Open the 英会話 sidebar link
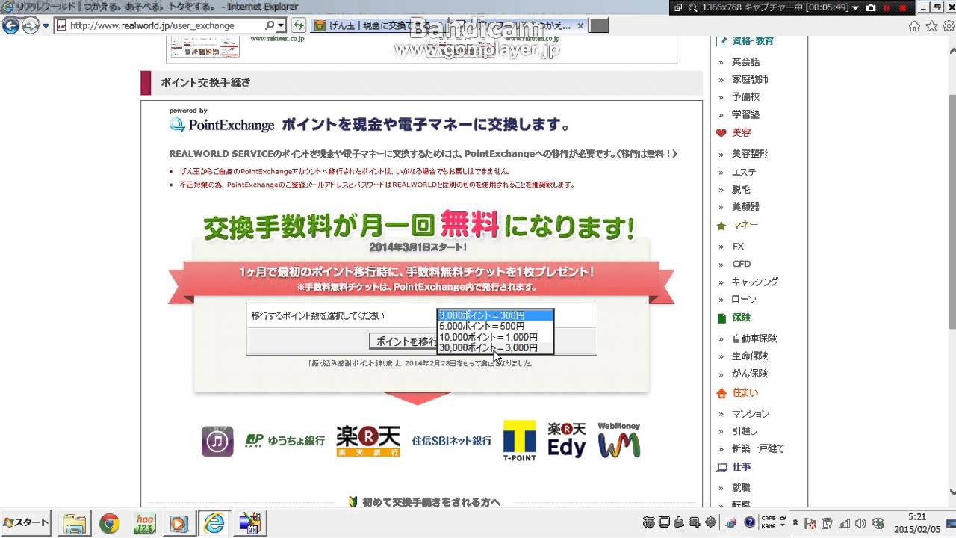This screenshot has width=956, height=538. tap(745, 62)
